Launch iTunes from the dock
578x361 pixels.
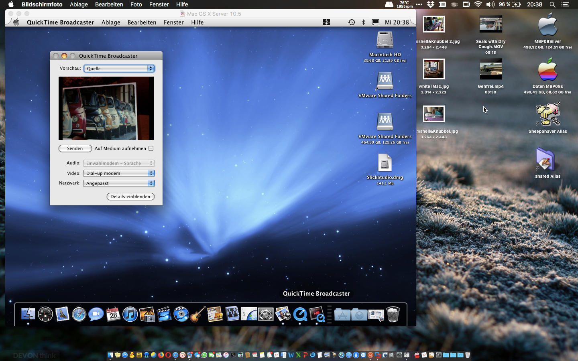coord(130,314)
